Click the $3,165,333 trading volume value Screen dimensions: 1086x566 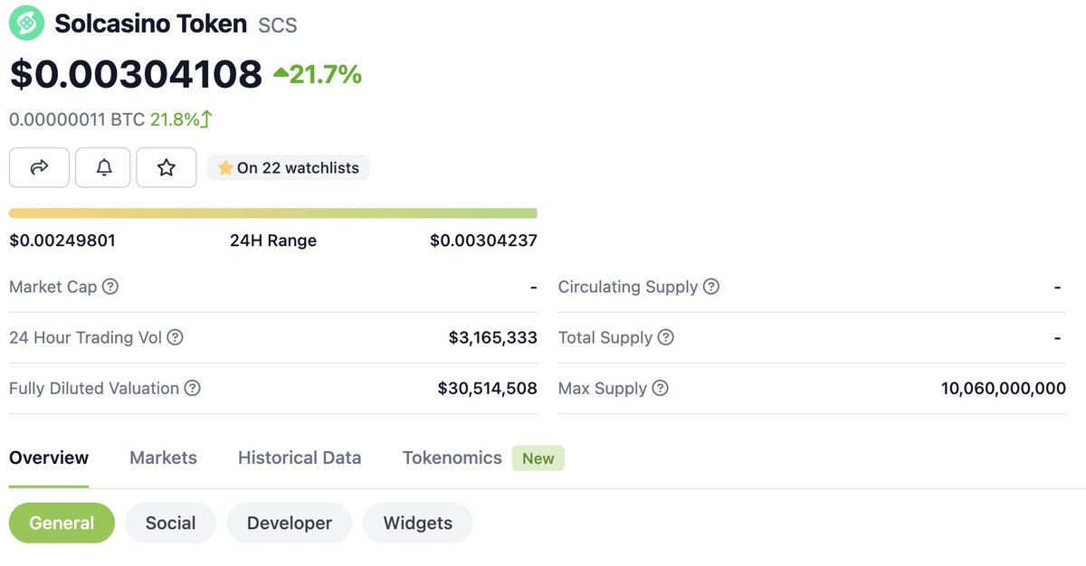click(x=493, y=337)
